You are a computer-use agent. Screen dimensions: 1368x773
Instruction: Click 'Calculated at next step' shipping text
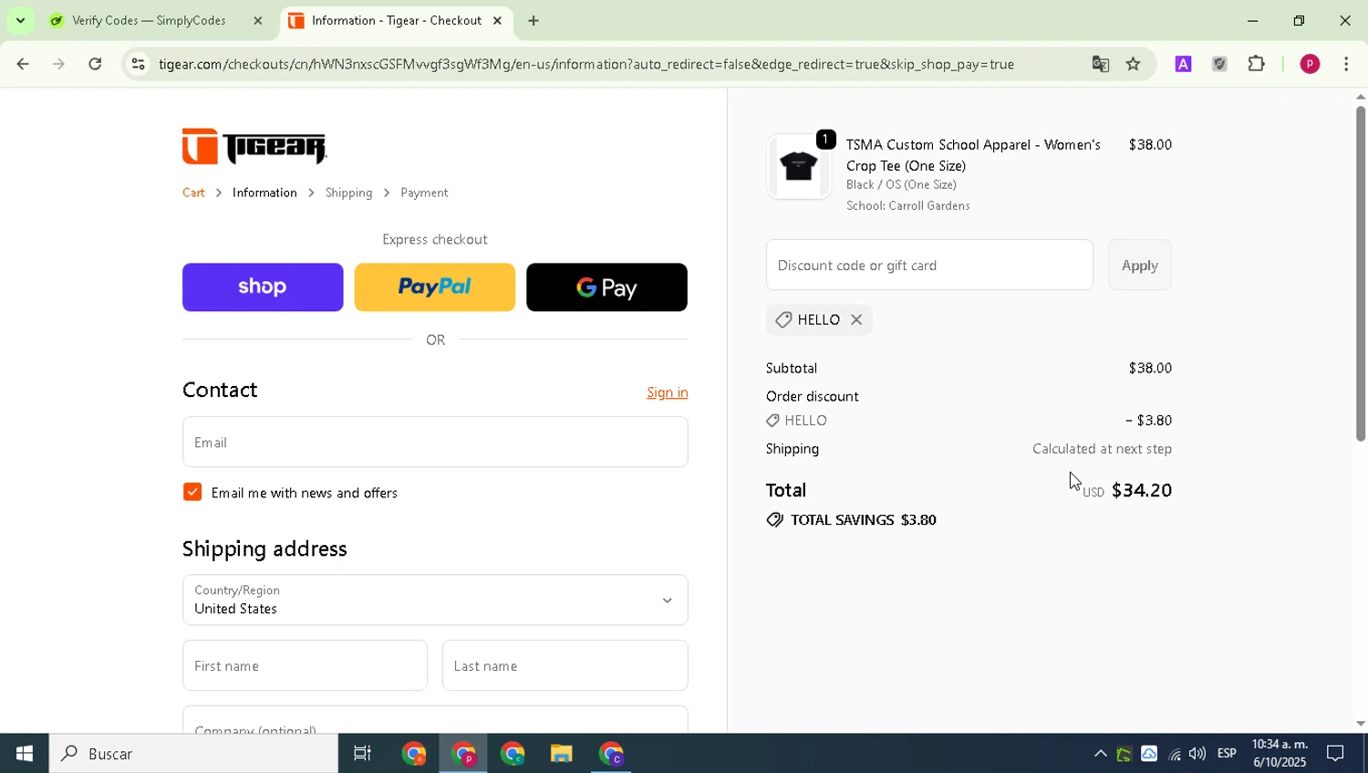pyautogui.click(x=1102, y=448)
